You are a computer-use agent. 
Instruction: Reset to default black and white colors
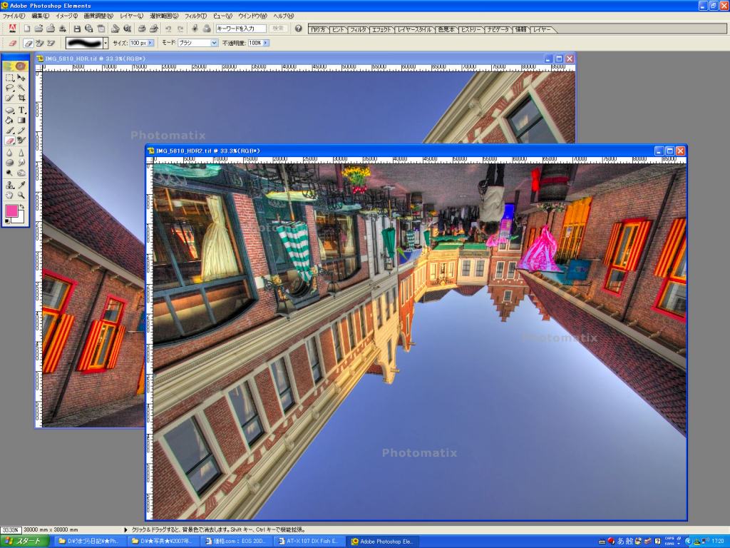6,221
